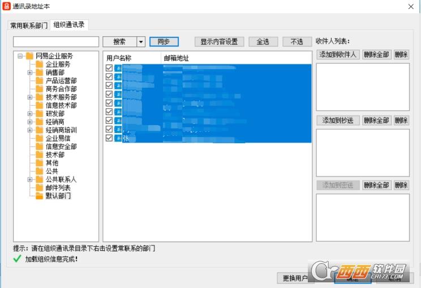Uncheck the fifth contact's checkbox
The image size is (421, 288).
(x=109, y=103)
